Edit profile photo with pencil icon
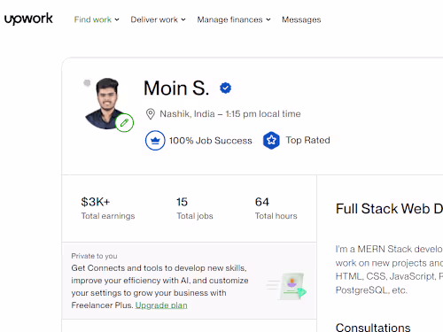 click(124, 123)
